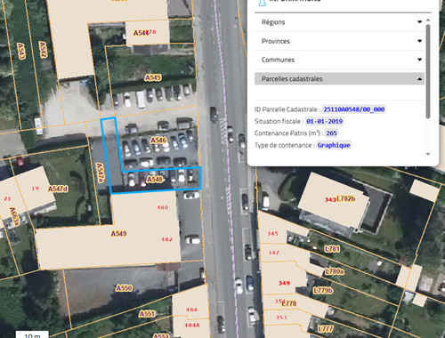Click house number 484 on map

(x=191, y=310)
